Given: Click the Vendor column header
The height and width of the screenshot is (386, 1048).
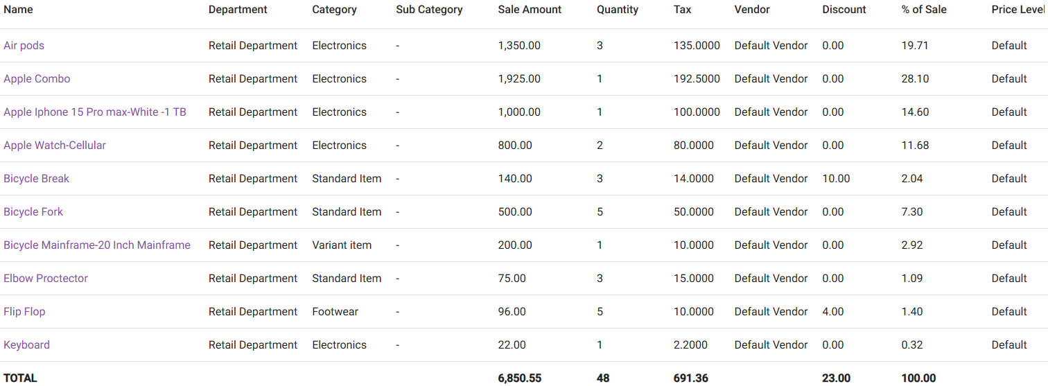Looking at the screenshot, I should click(752, 10).
